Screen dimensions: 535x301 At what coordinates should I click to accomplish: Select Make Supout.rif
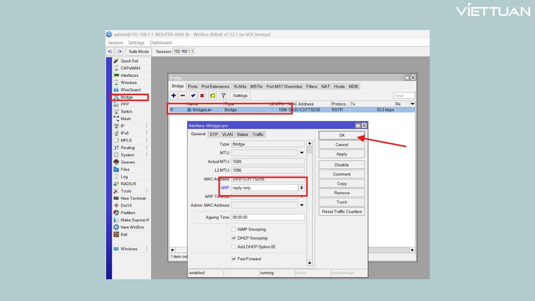point(135,220)
